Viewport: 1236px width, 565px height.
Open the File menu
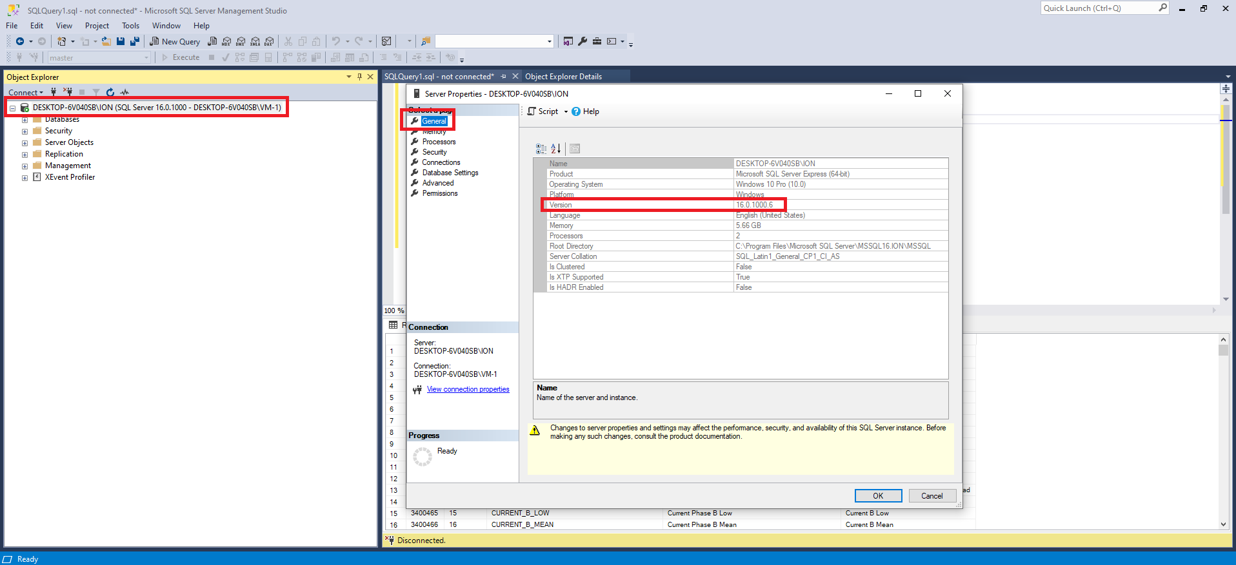point(12,26)
